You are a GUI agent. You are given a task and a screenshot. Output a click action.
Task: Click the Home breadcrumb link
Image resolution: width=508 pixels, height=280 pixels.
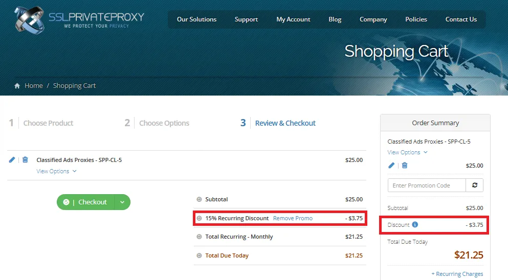click(34, 86)
